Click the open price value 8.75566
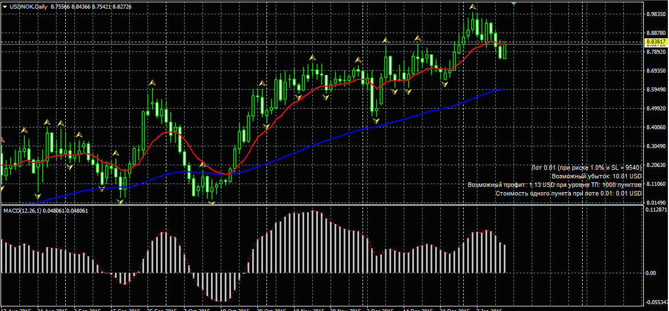 (x=60, y=6)
